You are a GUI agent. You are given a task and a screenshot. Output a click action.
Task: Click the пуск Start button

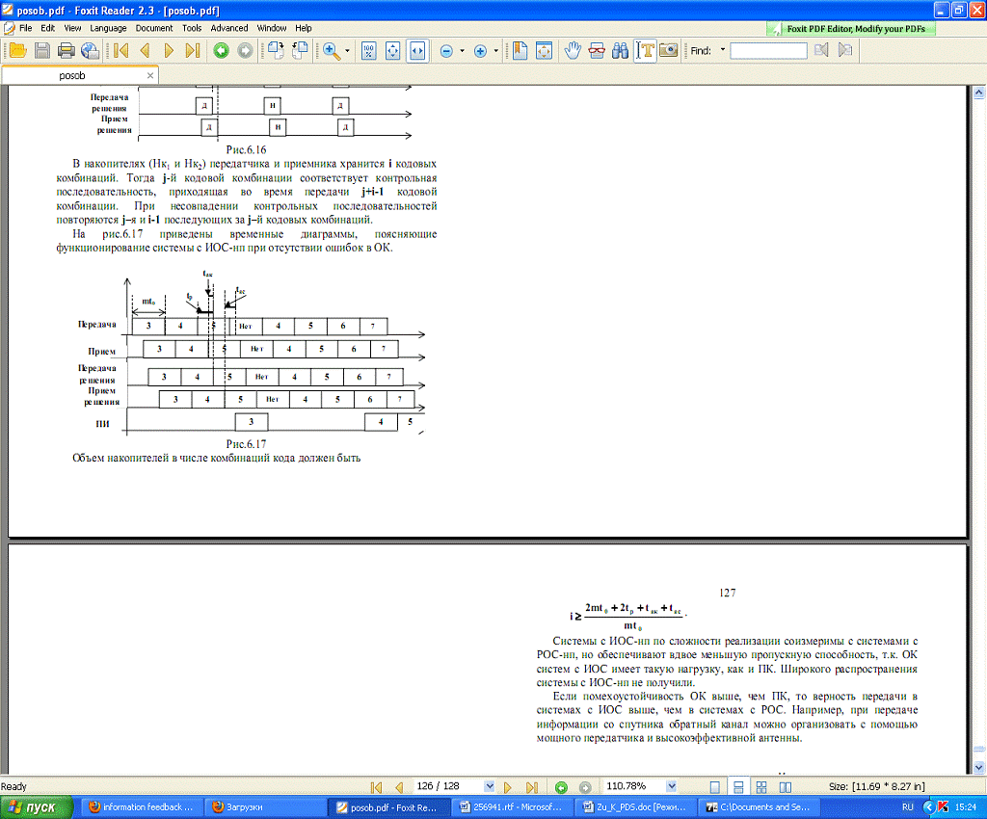coord(37,806)
